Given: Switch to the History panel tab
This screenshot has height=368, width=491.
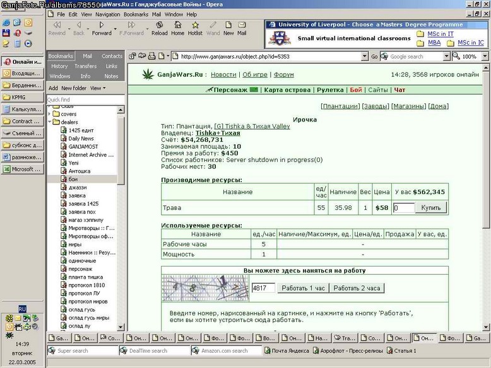Looking at the screenshot, I should pyautogui.click(x=59, y=66).
